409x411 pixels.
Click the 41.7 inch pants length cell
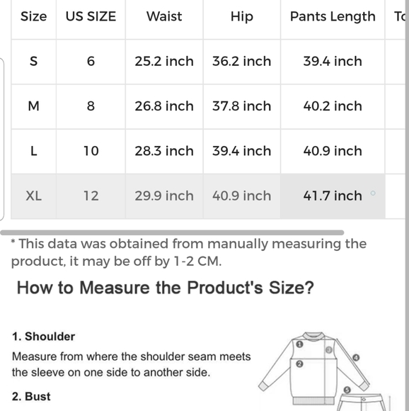pos(333,196)
